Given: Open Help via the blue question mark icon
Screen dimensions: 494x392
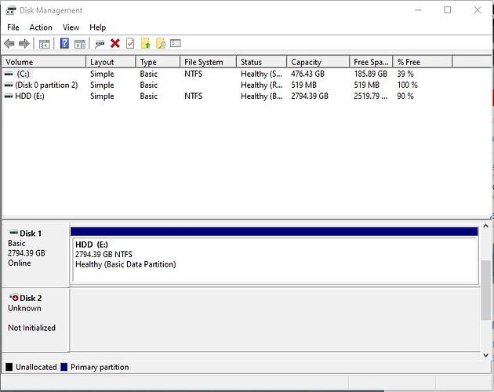Looking at the screenshot, I should 64,43.
